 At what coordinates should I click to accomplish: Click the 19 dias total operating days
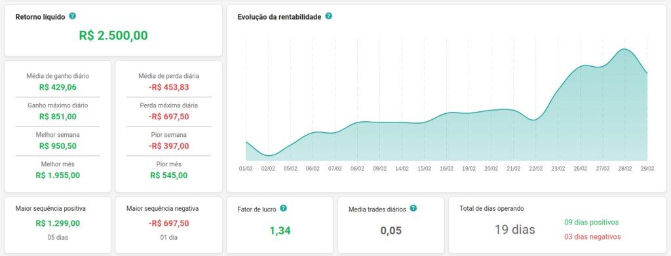[515, 230]
